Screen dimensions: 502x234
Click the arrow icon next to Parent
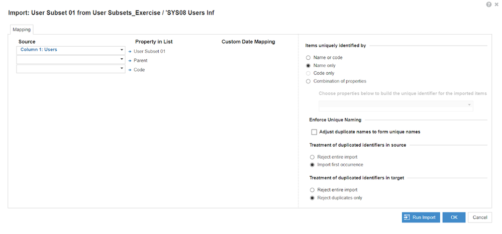tap(130, 60)
